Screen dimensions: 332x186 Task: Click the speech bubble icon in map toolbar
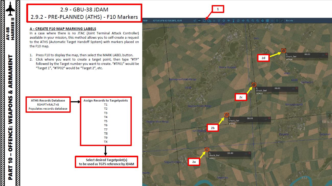coord(238,21)
